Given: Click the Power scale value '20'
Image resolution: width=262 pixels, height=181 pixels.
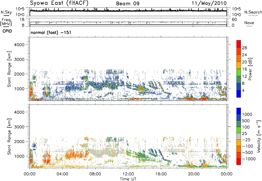Looking at the screenshot, I should pyautogui.click(x=244, y=62).
